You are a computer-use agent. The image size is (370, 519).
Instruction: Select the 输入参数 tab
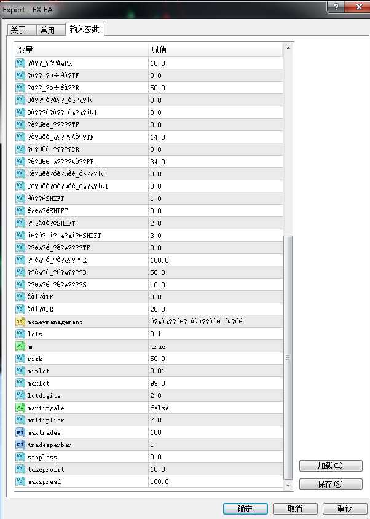coord(84,29)
